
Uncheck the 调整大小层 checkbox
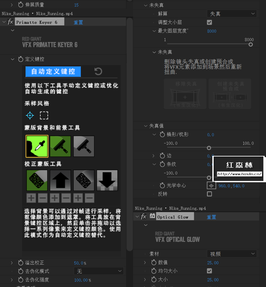pos(210,22)
